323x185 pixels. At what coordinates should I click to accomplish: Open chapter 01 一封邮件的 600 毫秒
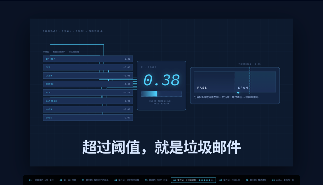point(41,180)
